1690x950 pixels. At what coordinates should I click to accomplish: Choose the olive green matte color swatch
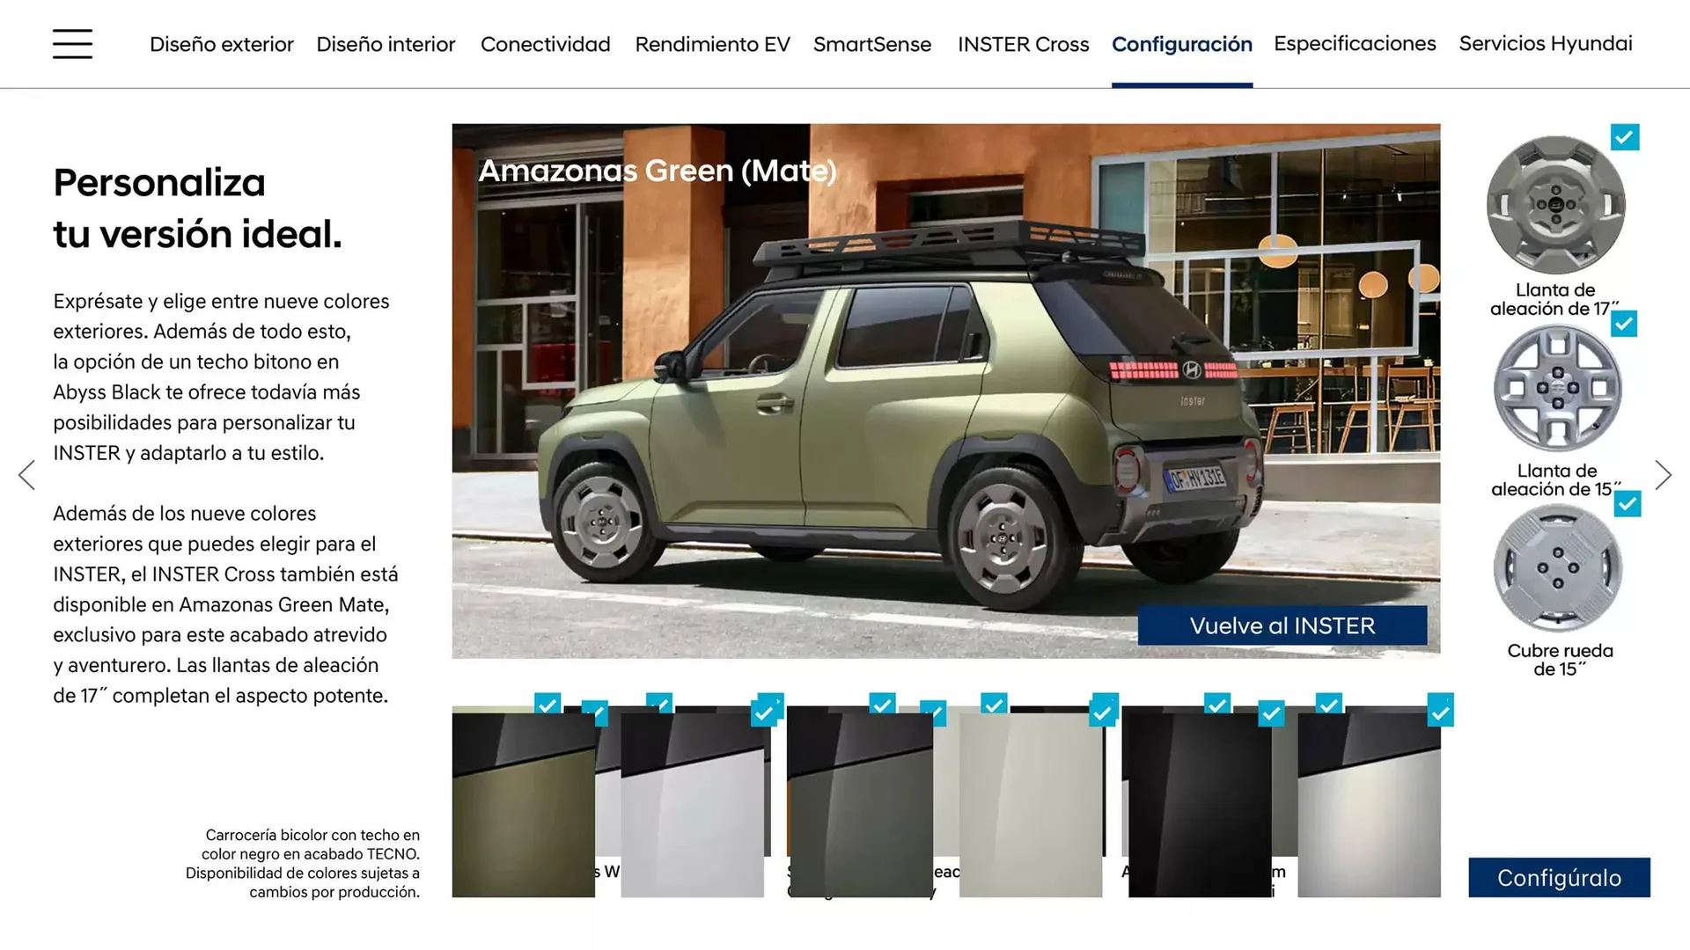[x=523, y=805]
